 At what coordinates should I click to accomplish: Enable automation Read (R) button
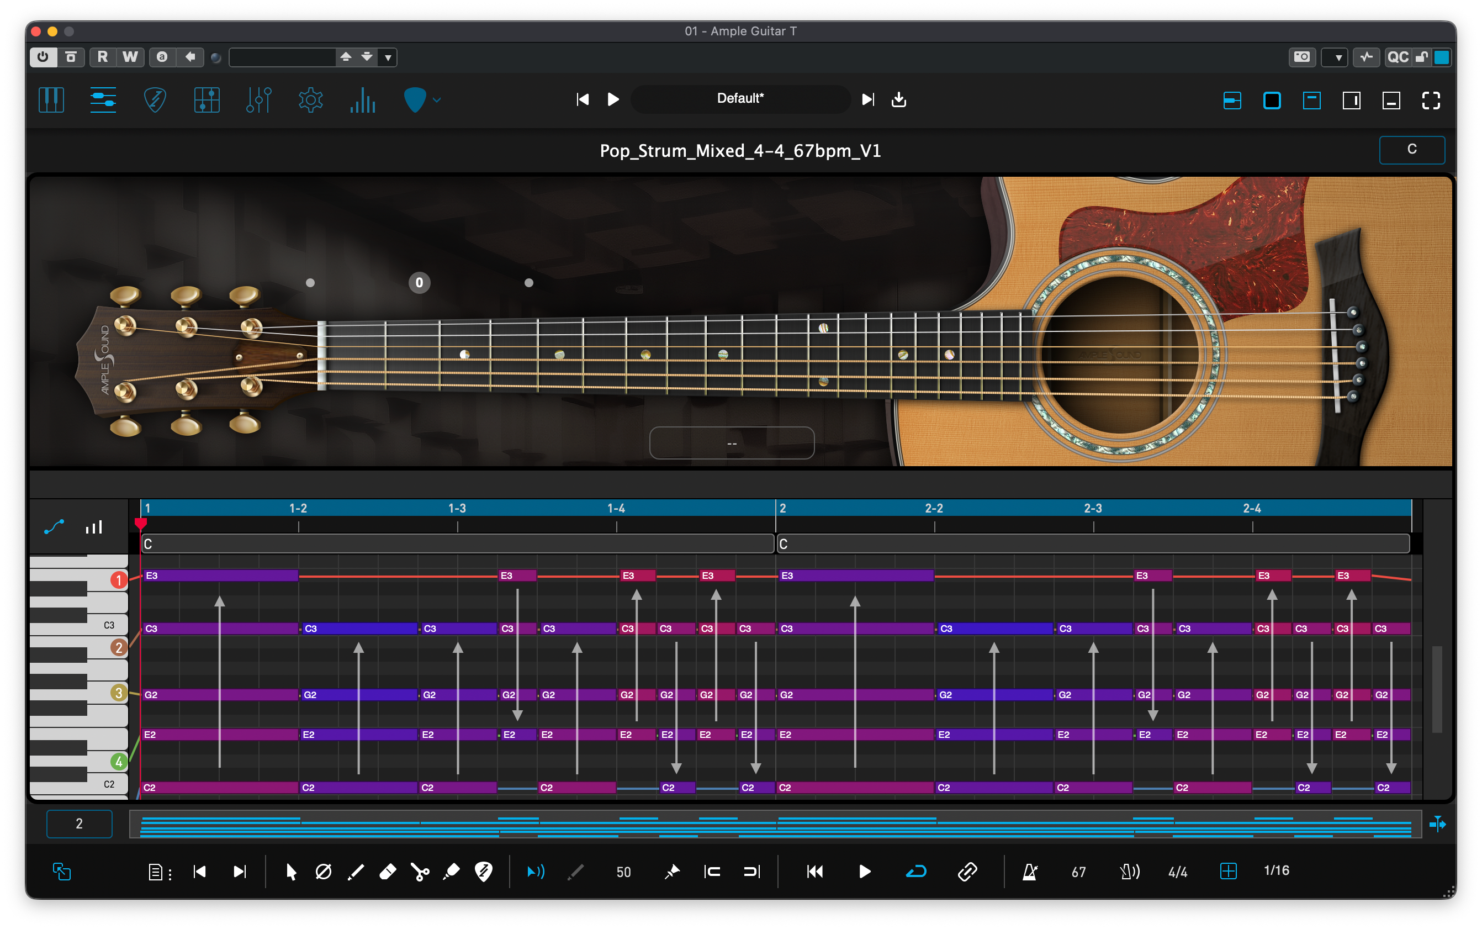(103, 57)
